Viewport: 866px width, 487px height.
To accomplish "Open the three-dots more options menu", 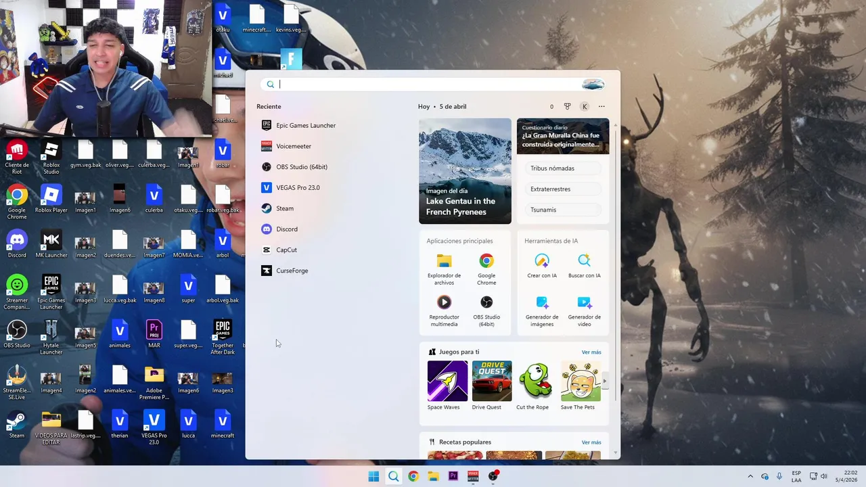I will tap(601, 106).
